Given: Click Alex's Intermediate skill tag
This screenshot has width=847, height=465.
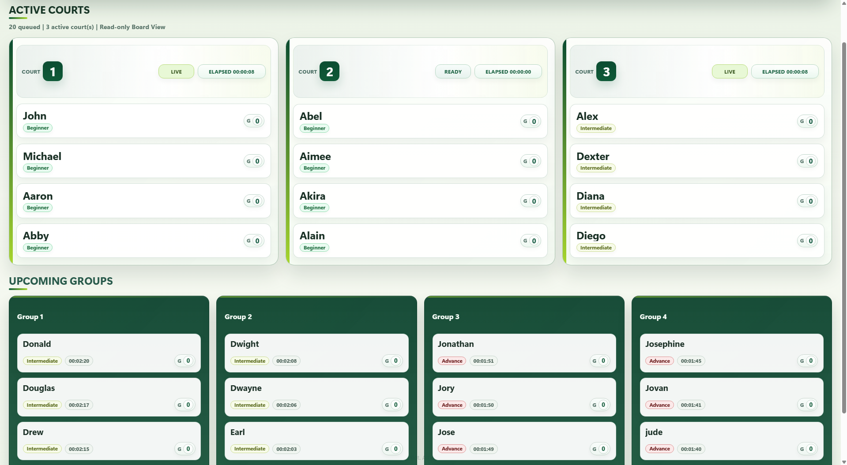Looking at the screenshot, I should (x=596, y=128).
